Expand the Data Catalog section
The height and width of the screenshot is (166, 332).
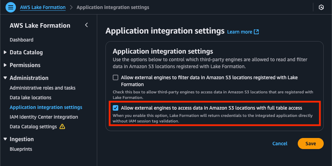point(5,52)
